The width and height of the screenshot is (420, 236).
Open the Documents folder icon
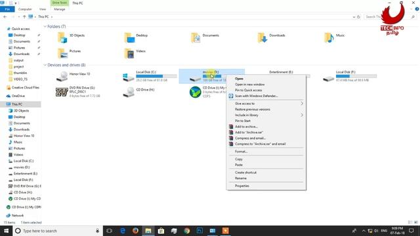[196, 38]
